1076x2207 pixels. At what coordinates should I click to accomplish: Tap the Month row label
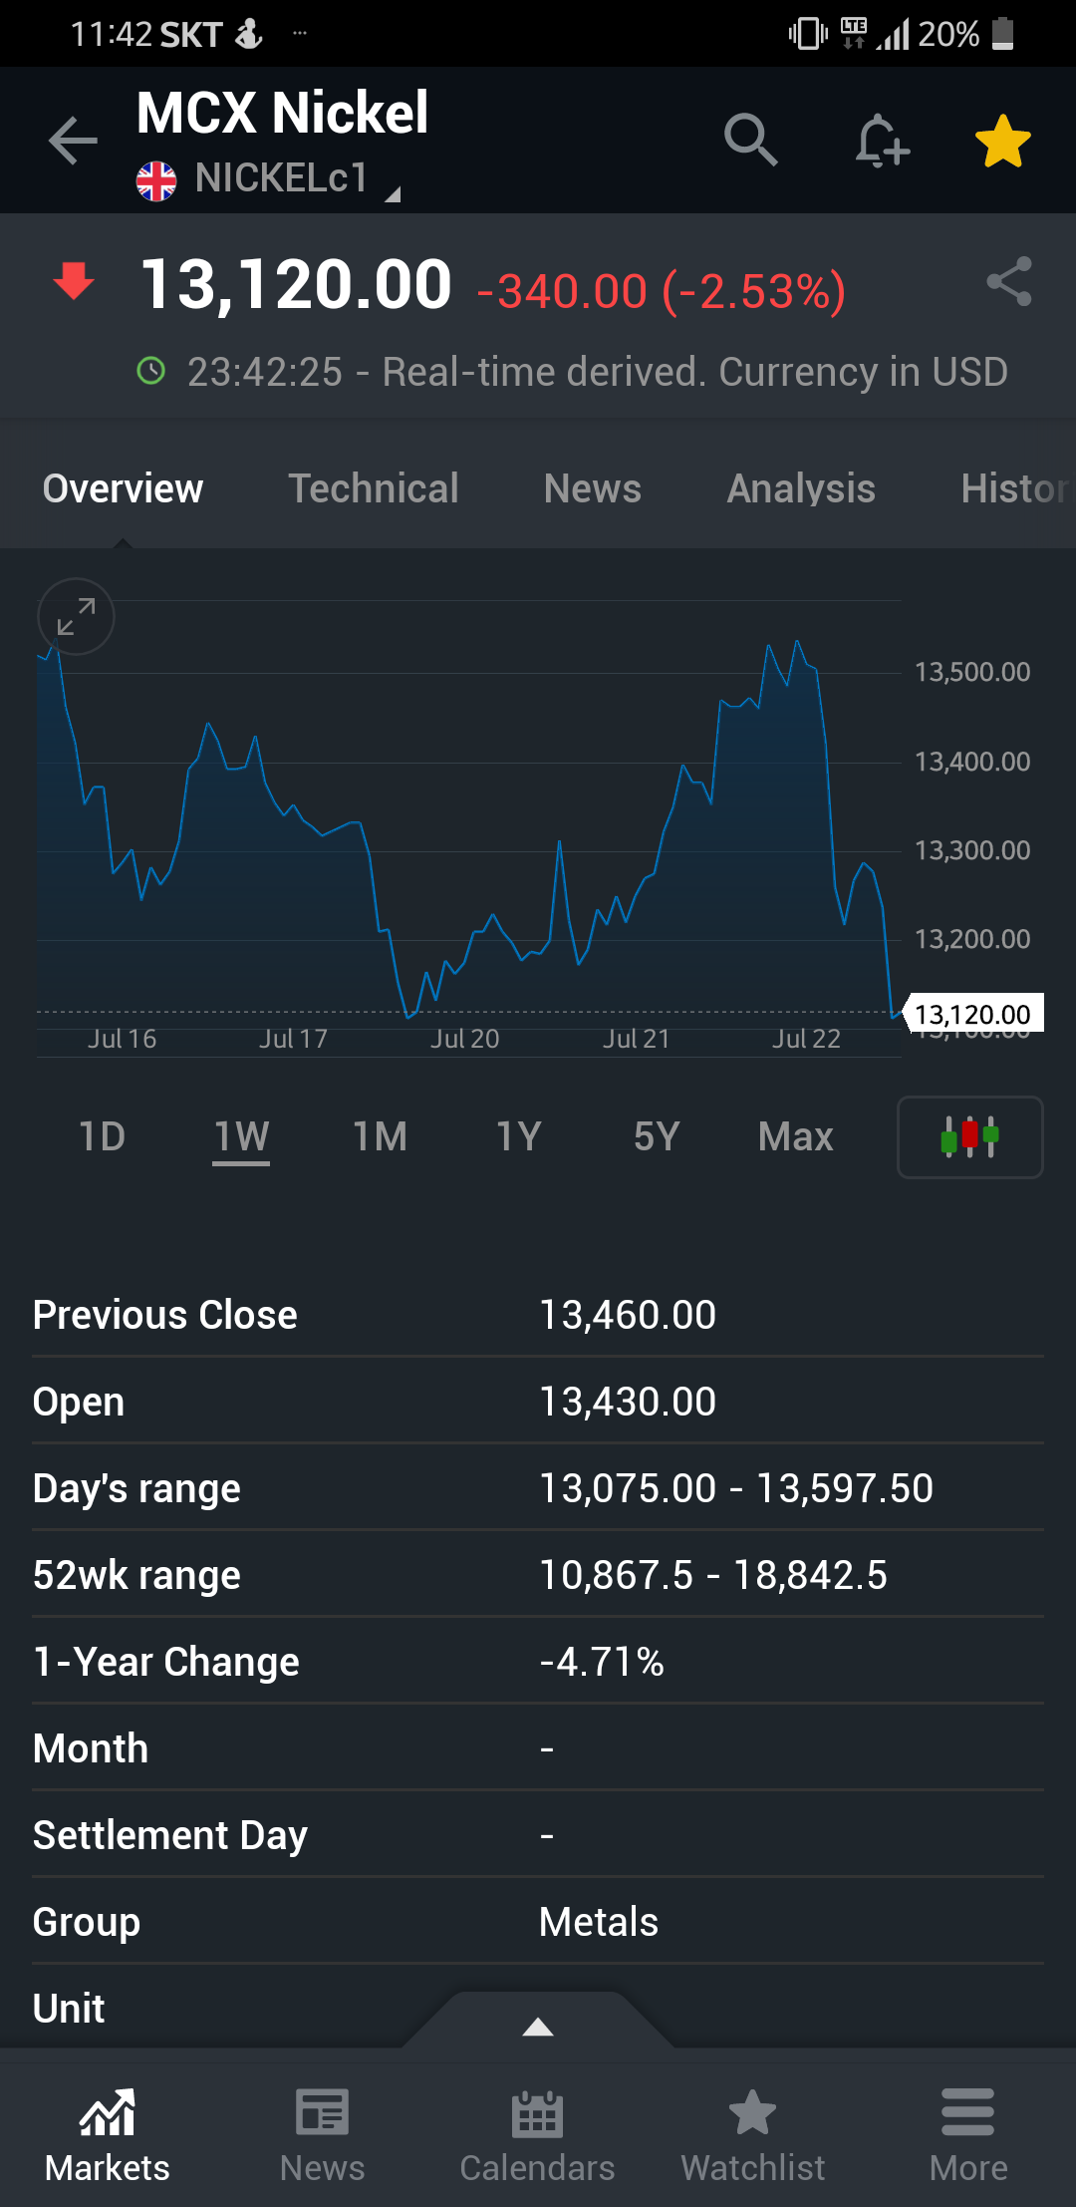click(x=91, y=1748)
